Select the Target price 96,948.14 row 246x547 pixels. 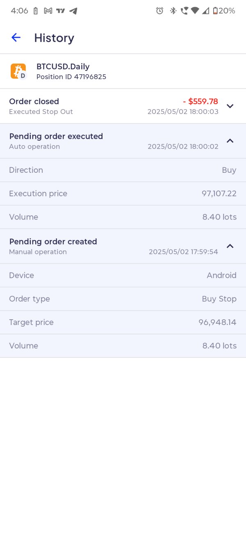point(123,323)
